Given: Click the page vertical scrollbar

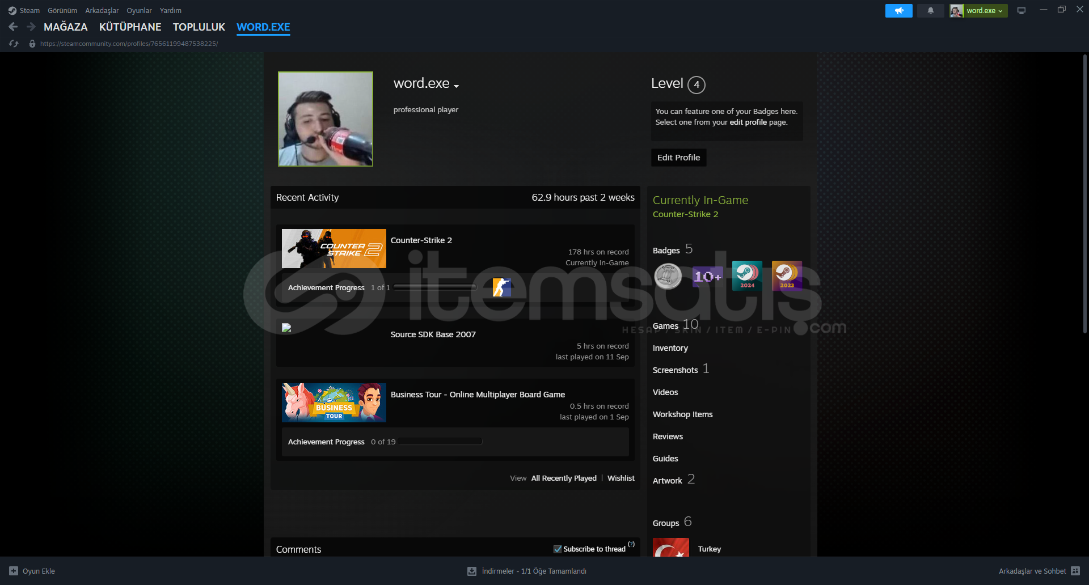Looking at the screenshot, I should (1084, 193).
